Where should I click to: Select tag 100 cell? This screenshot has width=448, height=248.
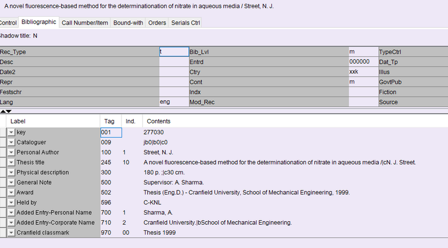coord(111,152)
